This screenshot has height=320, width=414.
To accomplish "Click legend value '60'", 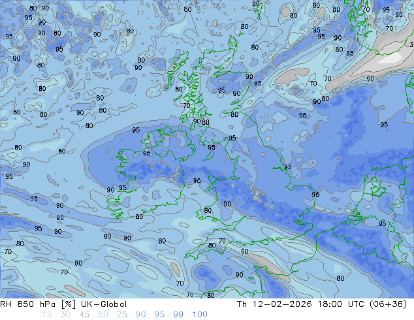I will click(x=103, y=315).
